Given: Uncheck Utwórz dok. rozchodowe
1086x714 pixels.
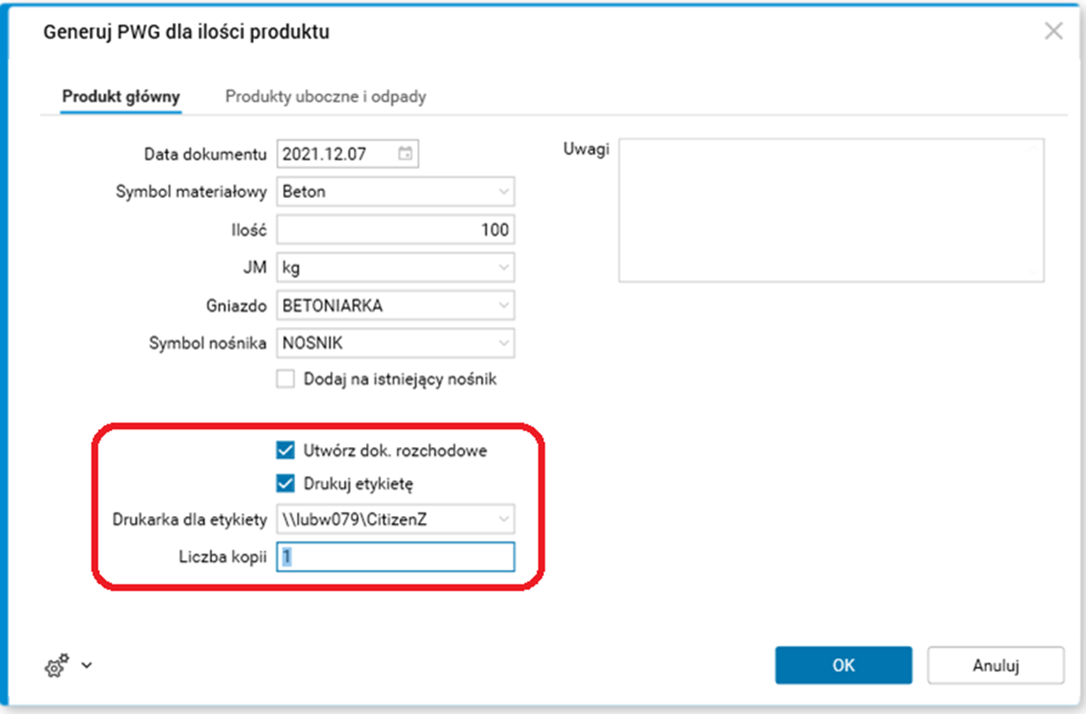Looking at the screenshot, I should [286, 451].
